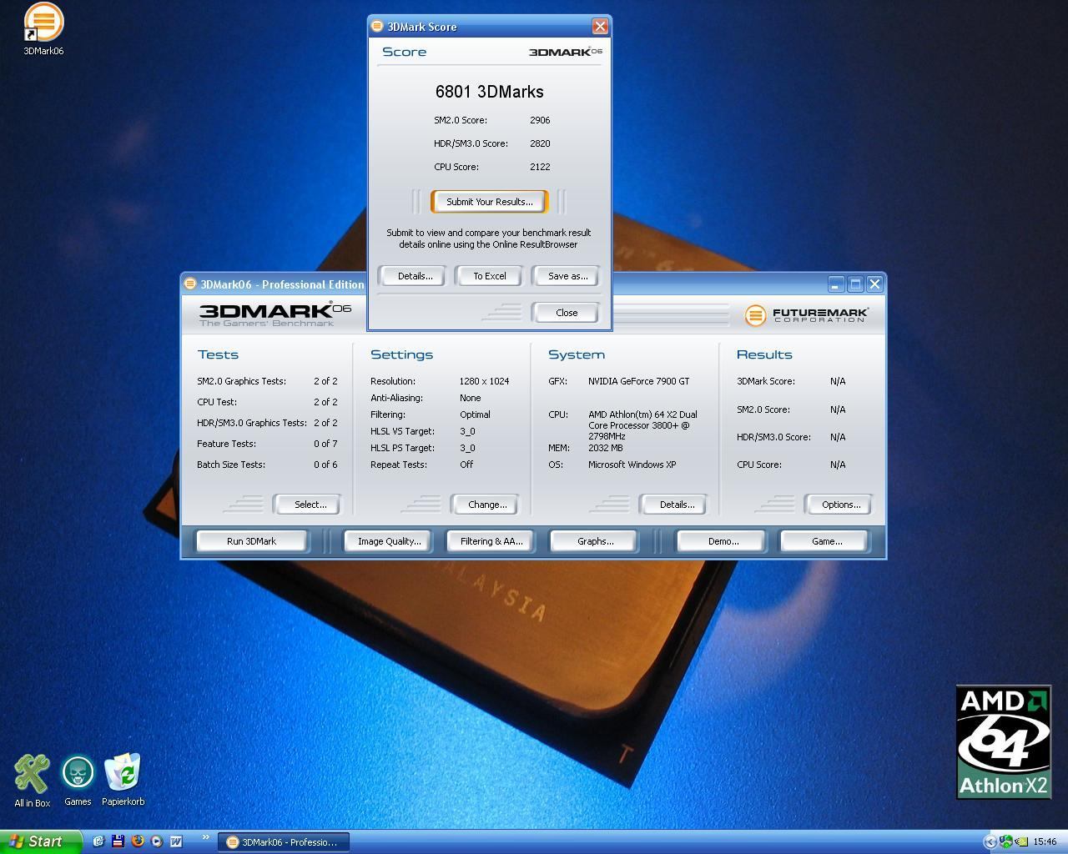Viewport: 1068px width, 854px height.
Task: Click the resolution value 1280 x 1024
Action: pyautogui.click(x=484, y=381)
